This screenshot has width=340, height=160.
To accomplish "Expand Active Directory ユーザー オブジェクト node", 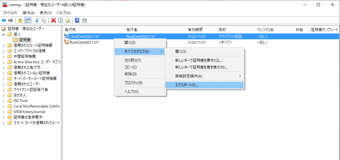I will tap(3, 62).
